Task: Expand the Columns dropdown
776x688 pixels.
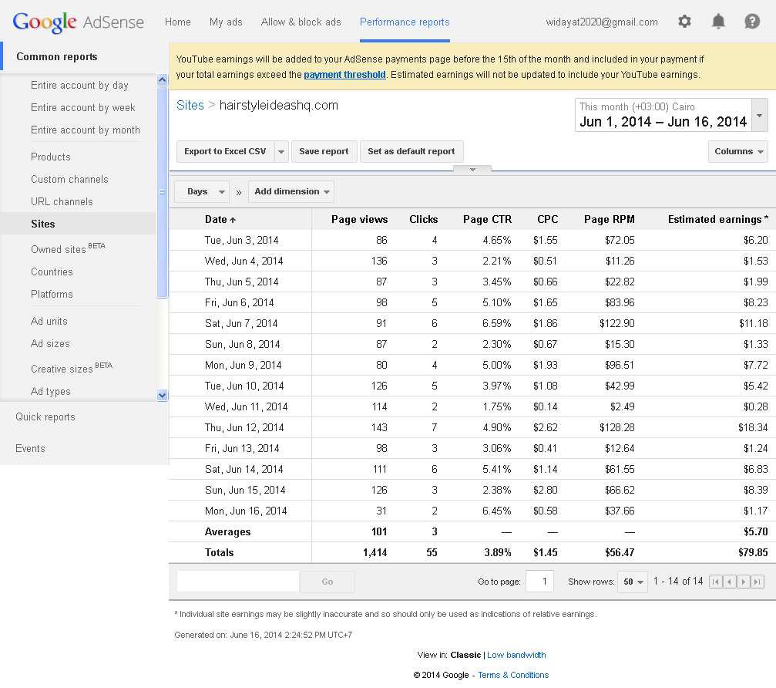Action: pyautogui.click(x=737, y=152)
